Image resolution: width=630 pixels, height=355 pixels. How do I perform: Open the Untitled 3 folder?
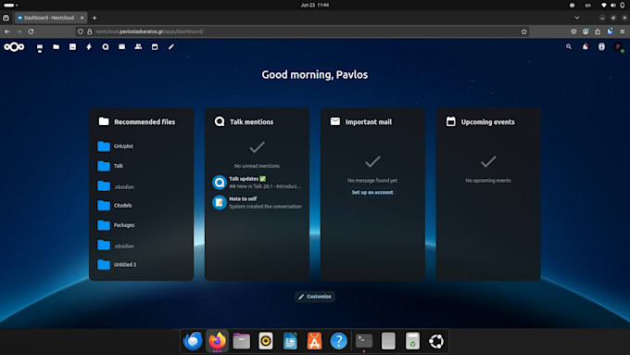(141, 264)
